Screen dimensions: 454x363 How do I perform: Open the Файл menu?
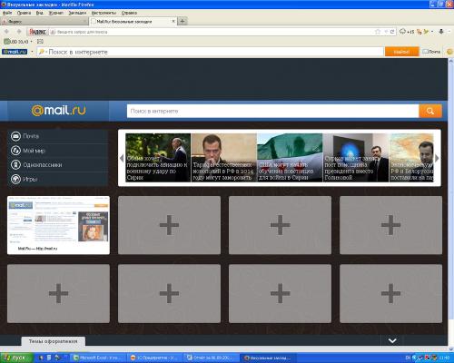pyautogui.click(x=7, y=13)
